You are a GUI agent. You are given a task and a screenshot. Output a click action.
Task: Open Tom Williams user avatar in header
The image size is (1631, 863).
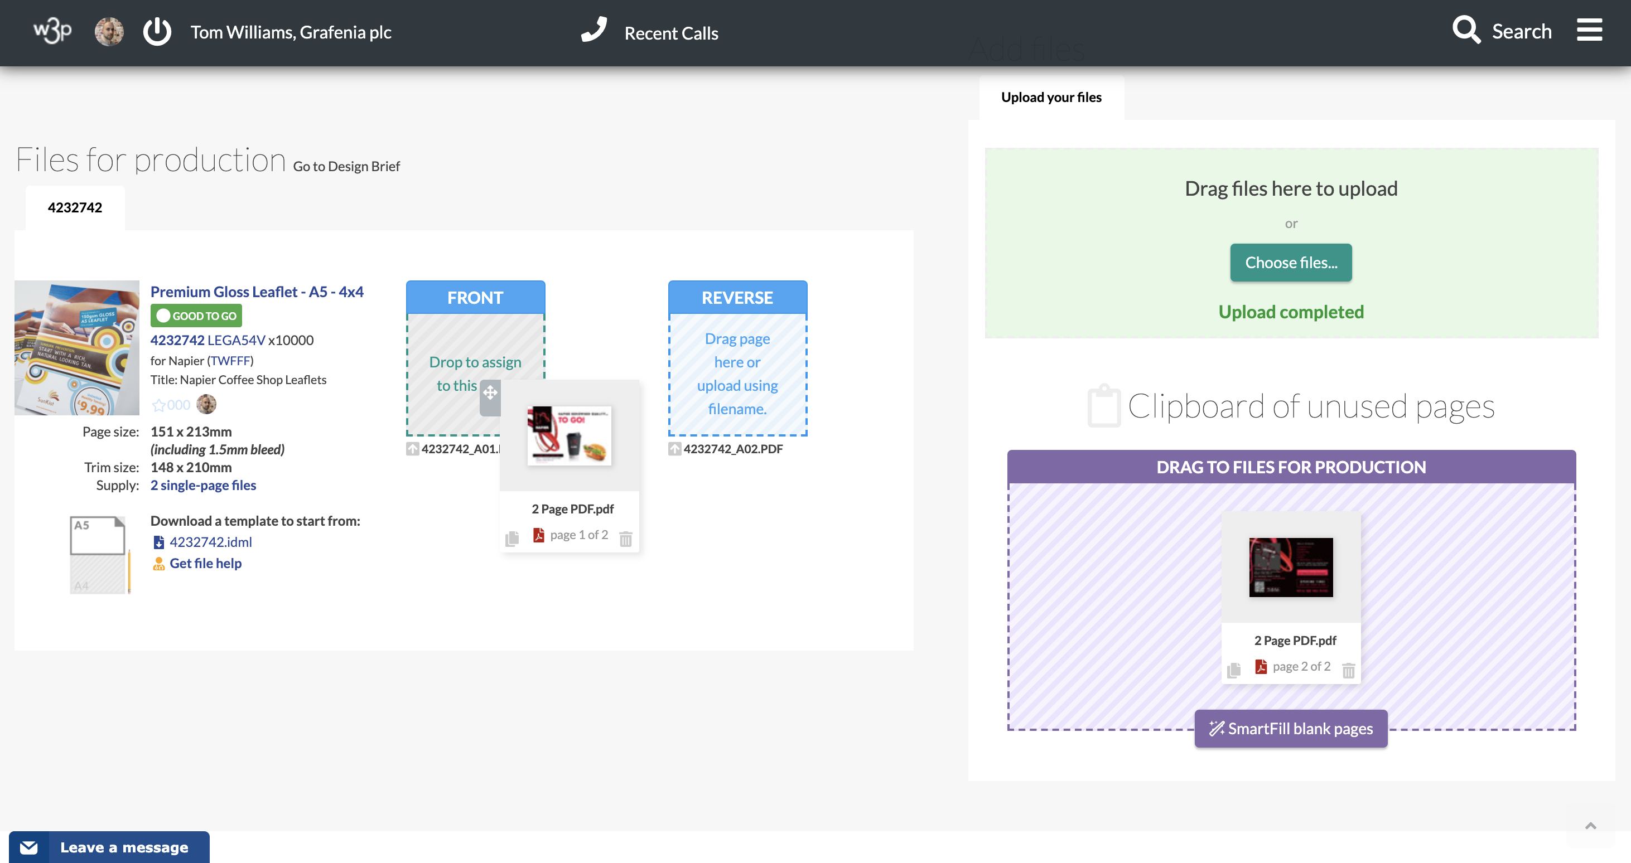pos(109,32)
